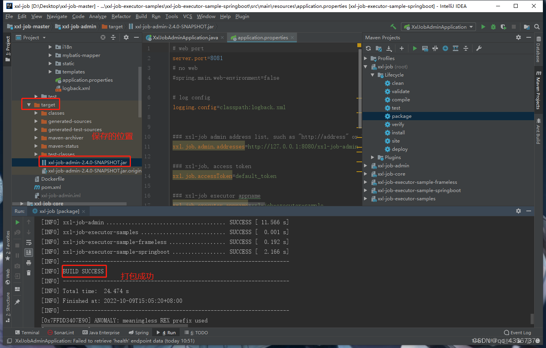Print the Run console output
The image size is (546, 348).
(29, 262)
